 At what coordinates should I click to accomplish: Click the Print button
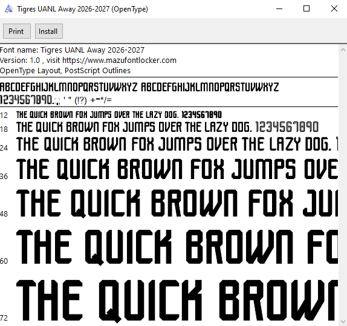coord(17,31)
